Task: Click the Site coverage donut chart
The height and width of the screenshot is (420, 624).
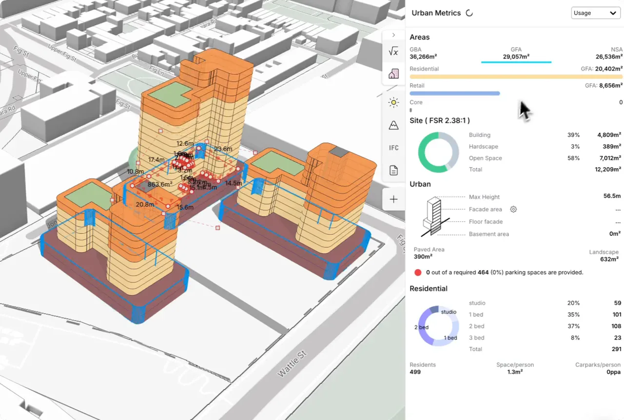Action: 438,152
